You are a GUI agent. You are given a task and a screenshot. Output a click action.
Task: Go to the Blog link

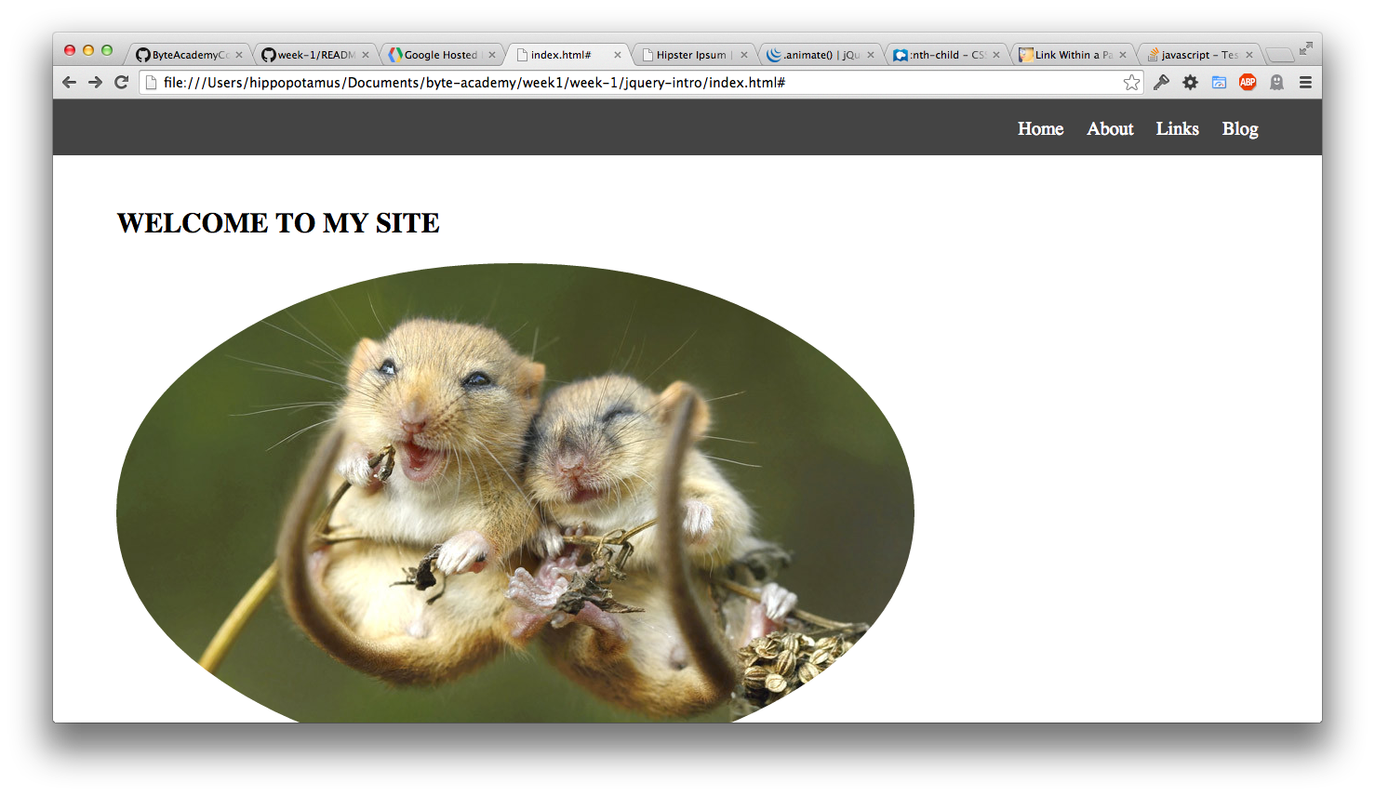1239,129
